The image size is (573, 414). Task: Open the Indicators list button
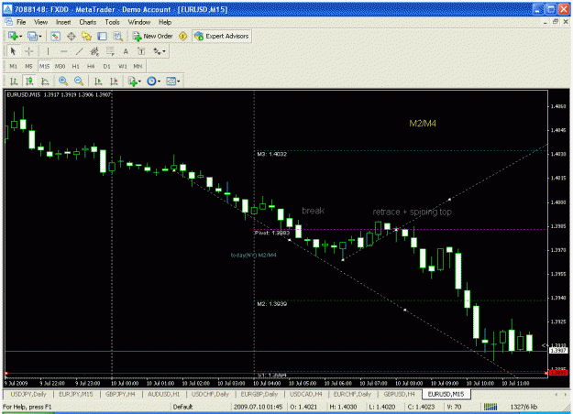pos(132,81)
